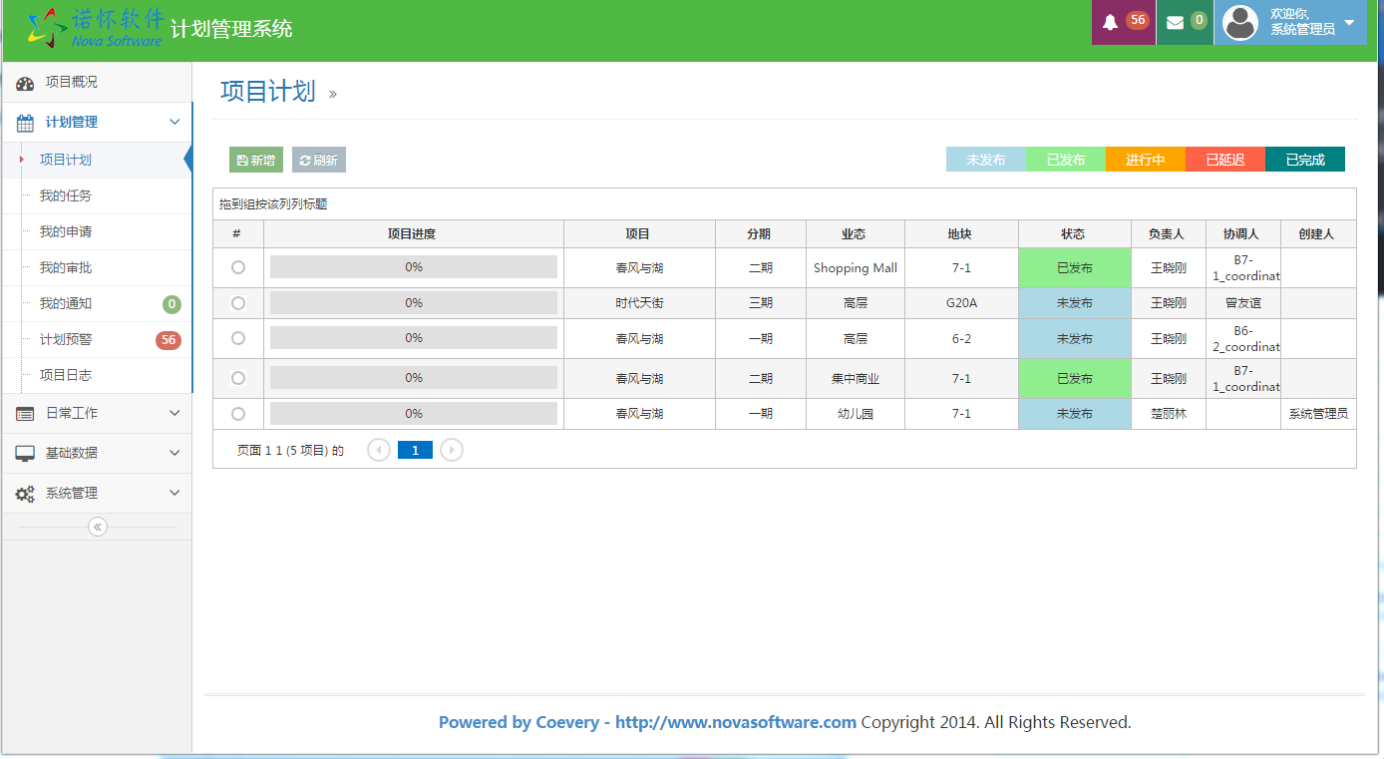This screenshot has height=759, width=1384.
Task: Go to 计划预警 menu item
Action: pos(66,339)
